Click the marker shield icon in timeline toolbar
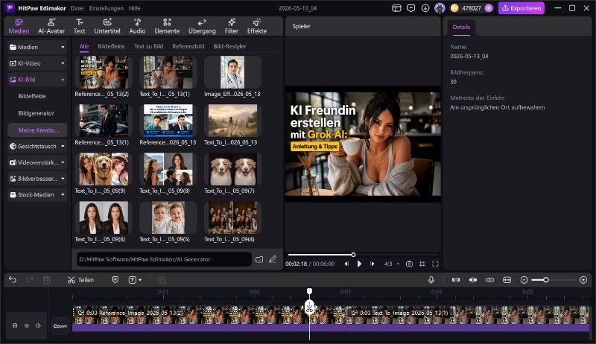Image resolution: width=596 pixels, height=344 pixels. (115, 280)
